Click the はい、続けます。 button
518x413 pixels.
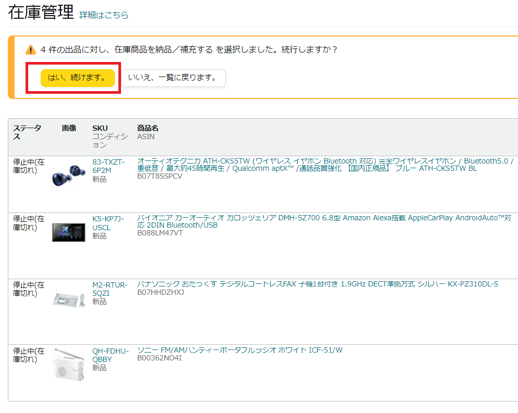78,78
